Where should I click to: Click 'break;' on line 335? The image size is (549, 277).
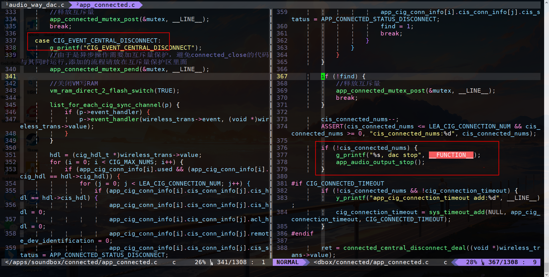pos(61,26)
